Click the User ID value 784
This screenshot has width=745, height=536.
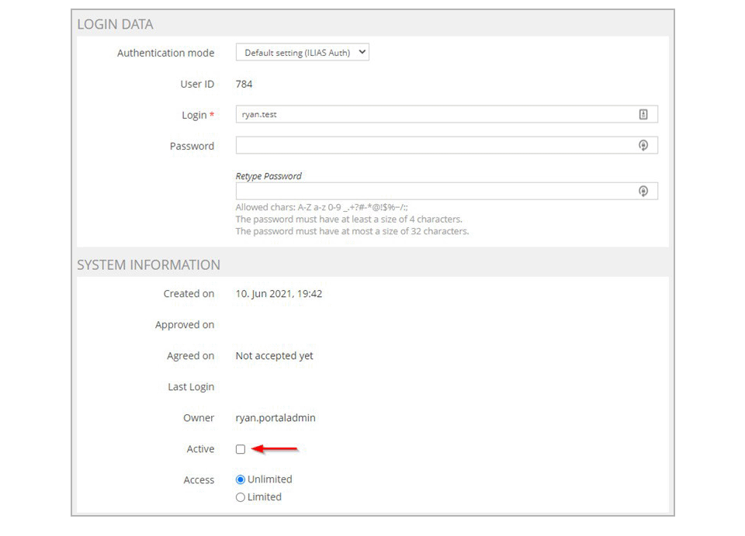point(244,84)
